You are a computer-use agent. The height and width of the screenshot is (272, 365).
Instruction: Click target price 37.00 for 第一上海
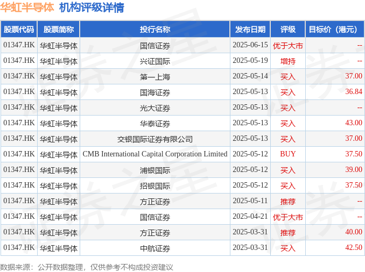click(x=354, y=76)
